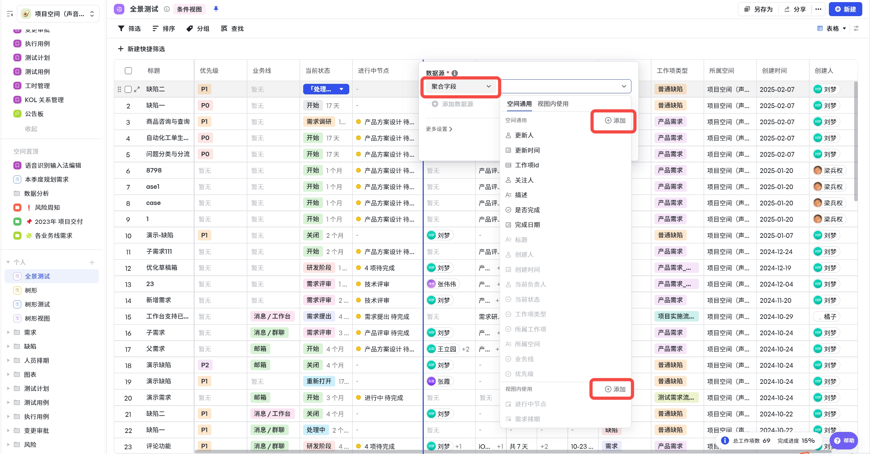Click the 另存为 save-as icon
The width and height of the screenshot is (870, 454).
tap(747, 9)
